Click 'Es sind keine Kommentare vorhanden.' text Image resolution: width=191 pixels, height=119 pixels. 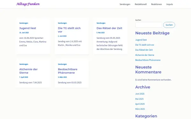point(153,80)
